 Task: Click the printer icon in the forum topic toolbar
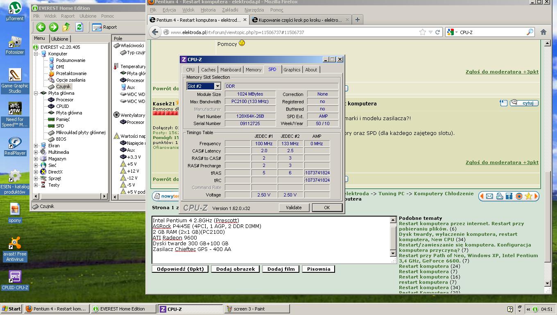[499, 196]
